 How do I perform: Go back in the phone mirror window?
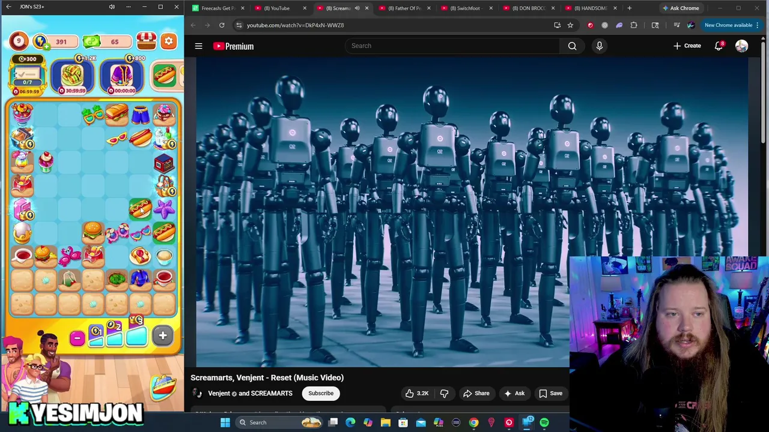pos(8,7)
